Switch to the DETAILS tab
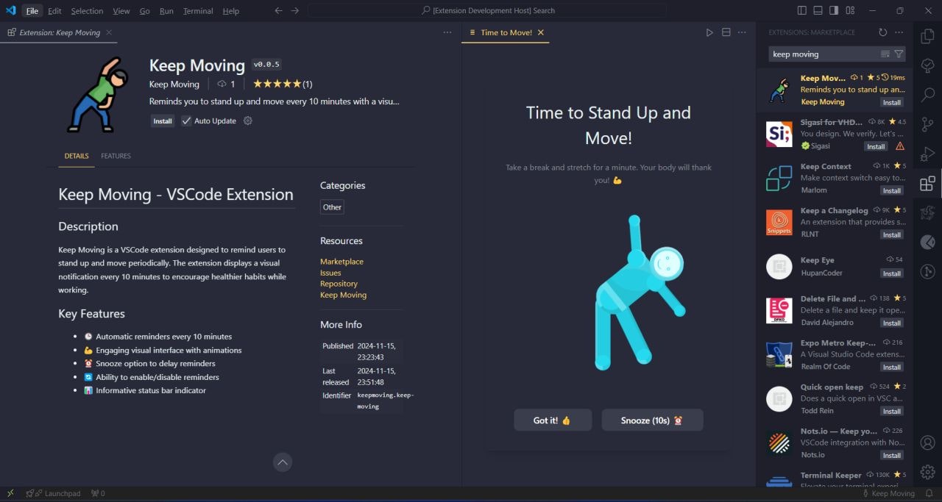 pyautogui.click(x=77, y=156)
